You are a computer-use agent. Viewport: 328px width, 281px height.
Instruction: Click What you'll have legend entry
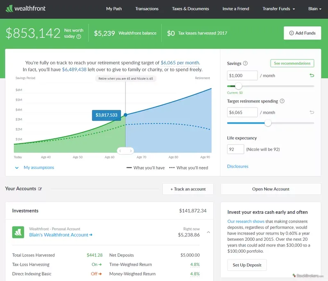coord(146,168)
